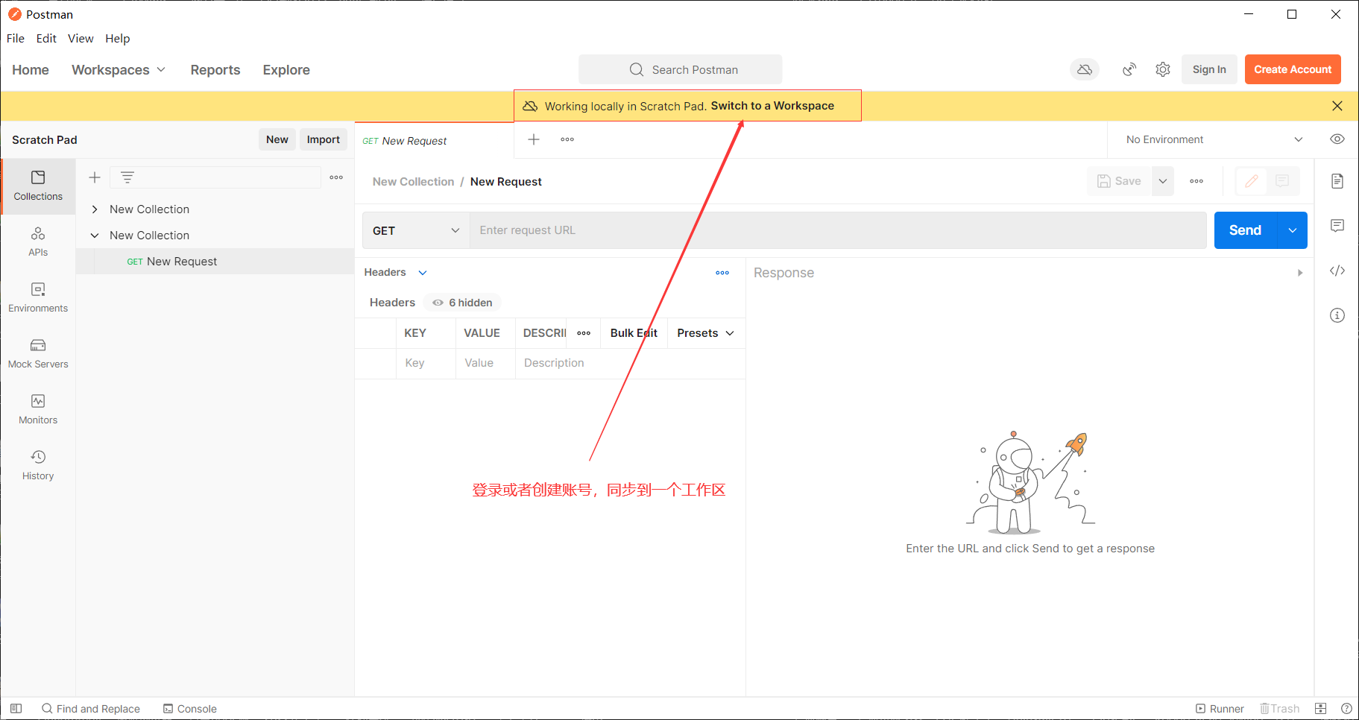This screenshot has width=1359, height=720.
Task: Click the Sign In button
Action: [1209, 69]
